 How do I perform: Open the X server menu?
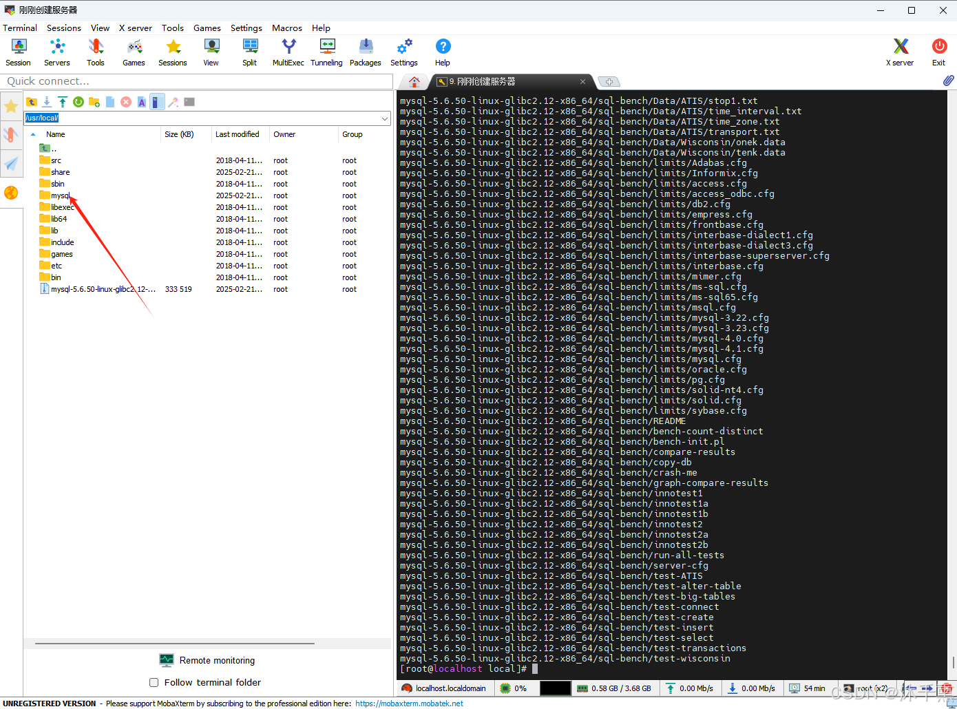(x=136, y=28)
